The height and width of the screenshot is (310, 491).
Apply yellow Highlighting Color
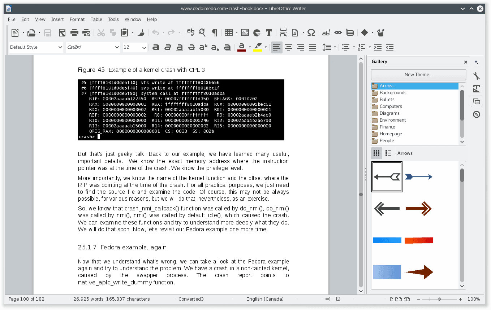[258, 47]
